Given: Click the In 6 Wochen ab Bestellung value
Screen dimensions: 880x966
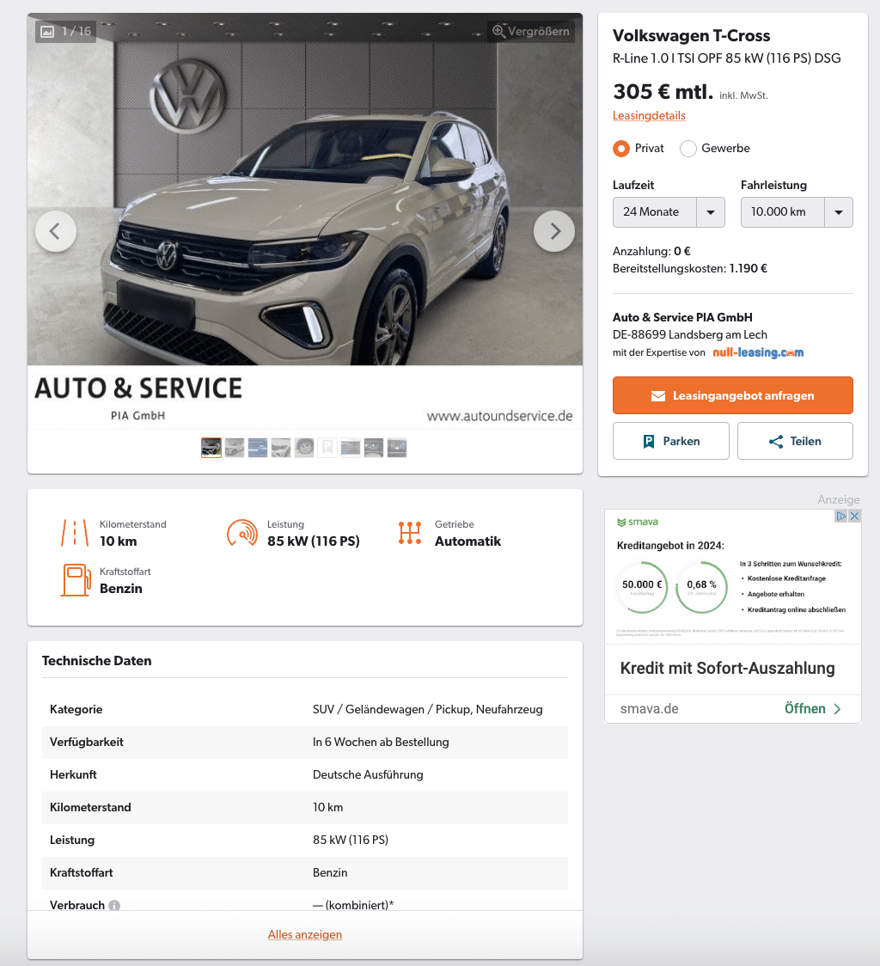Looking at the screenshot, I should pyautogui.click(x=381, y=742).
